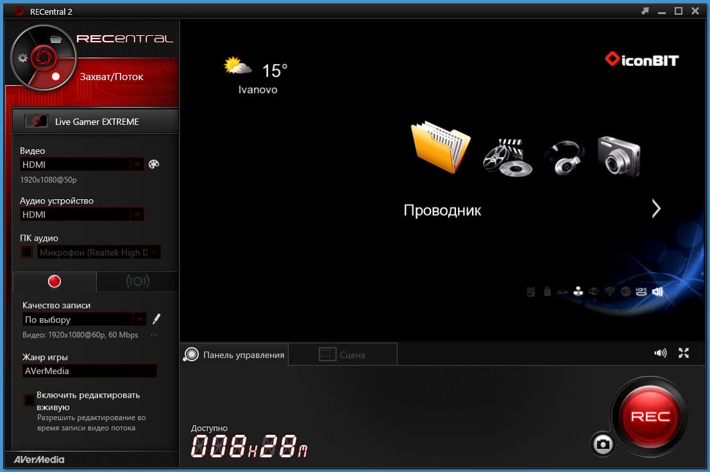Start recording with REC button

(x=650, y=416)
